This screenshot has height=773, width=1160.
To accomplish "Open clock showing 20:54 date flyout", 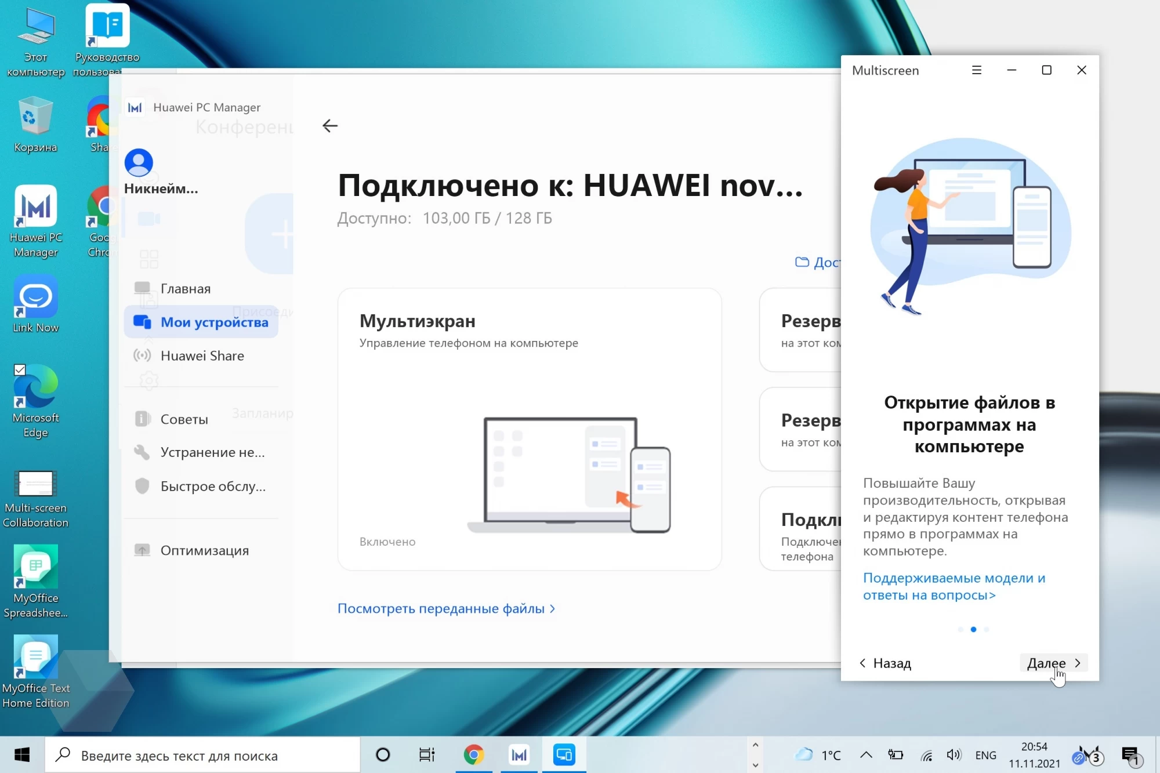I will [x=1034, y=755].
